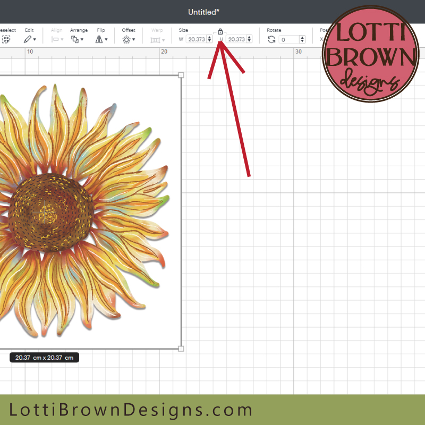Click the Size label text
This screenshot has width=425, height=425.
(183, 30)
